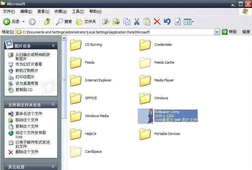Click 设为桌面背景 task link
The width and height of the screenshot is (252, 170).
click(27, 83)
